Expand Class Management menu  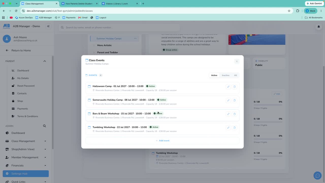click(26, 141)
